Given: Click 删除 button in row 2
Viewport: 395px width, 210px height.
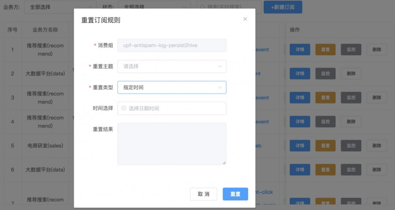Looking at the screenshot, I should tap(351, 73).
